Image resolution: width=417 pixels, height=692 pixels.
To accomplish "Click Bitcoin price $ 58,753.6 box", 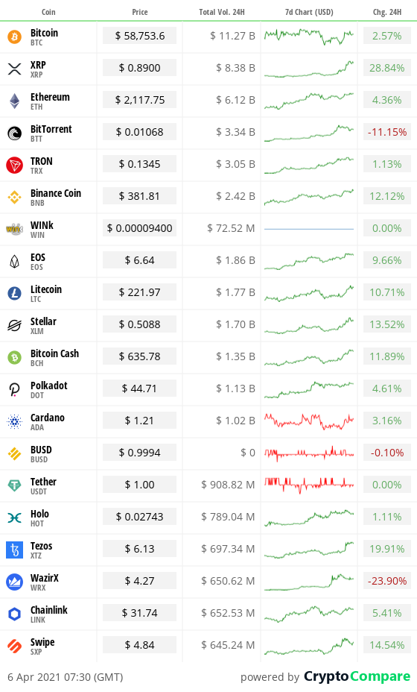I will [x=140, y=36].
